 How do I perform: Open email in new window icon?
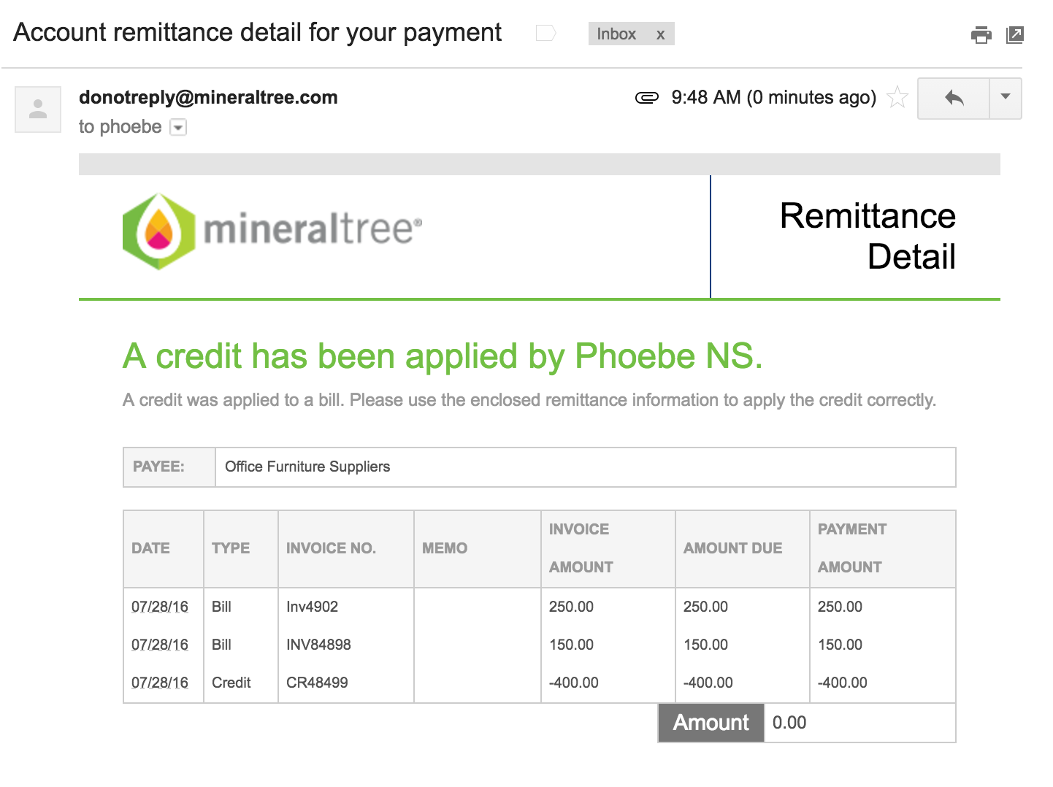(x=1015, y=34)
